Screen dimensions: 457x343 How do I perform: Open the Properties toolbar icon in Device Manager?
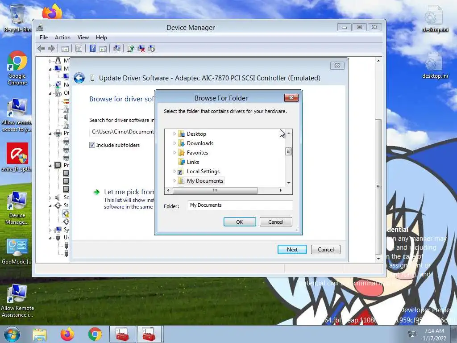79,48
